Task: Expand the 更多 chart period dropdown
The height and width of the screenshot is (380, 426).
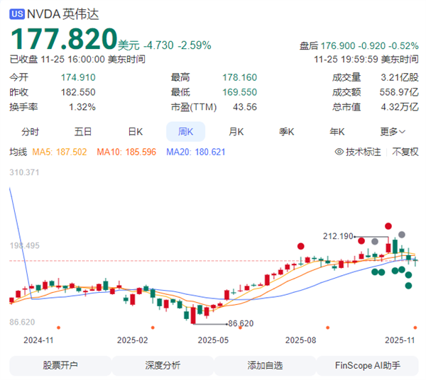Action: (x=393, y=132)
